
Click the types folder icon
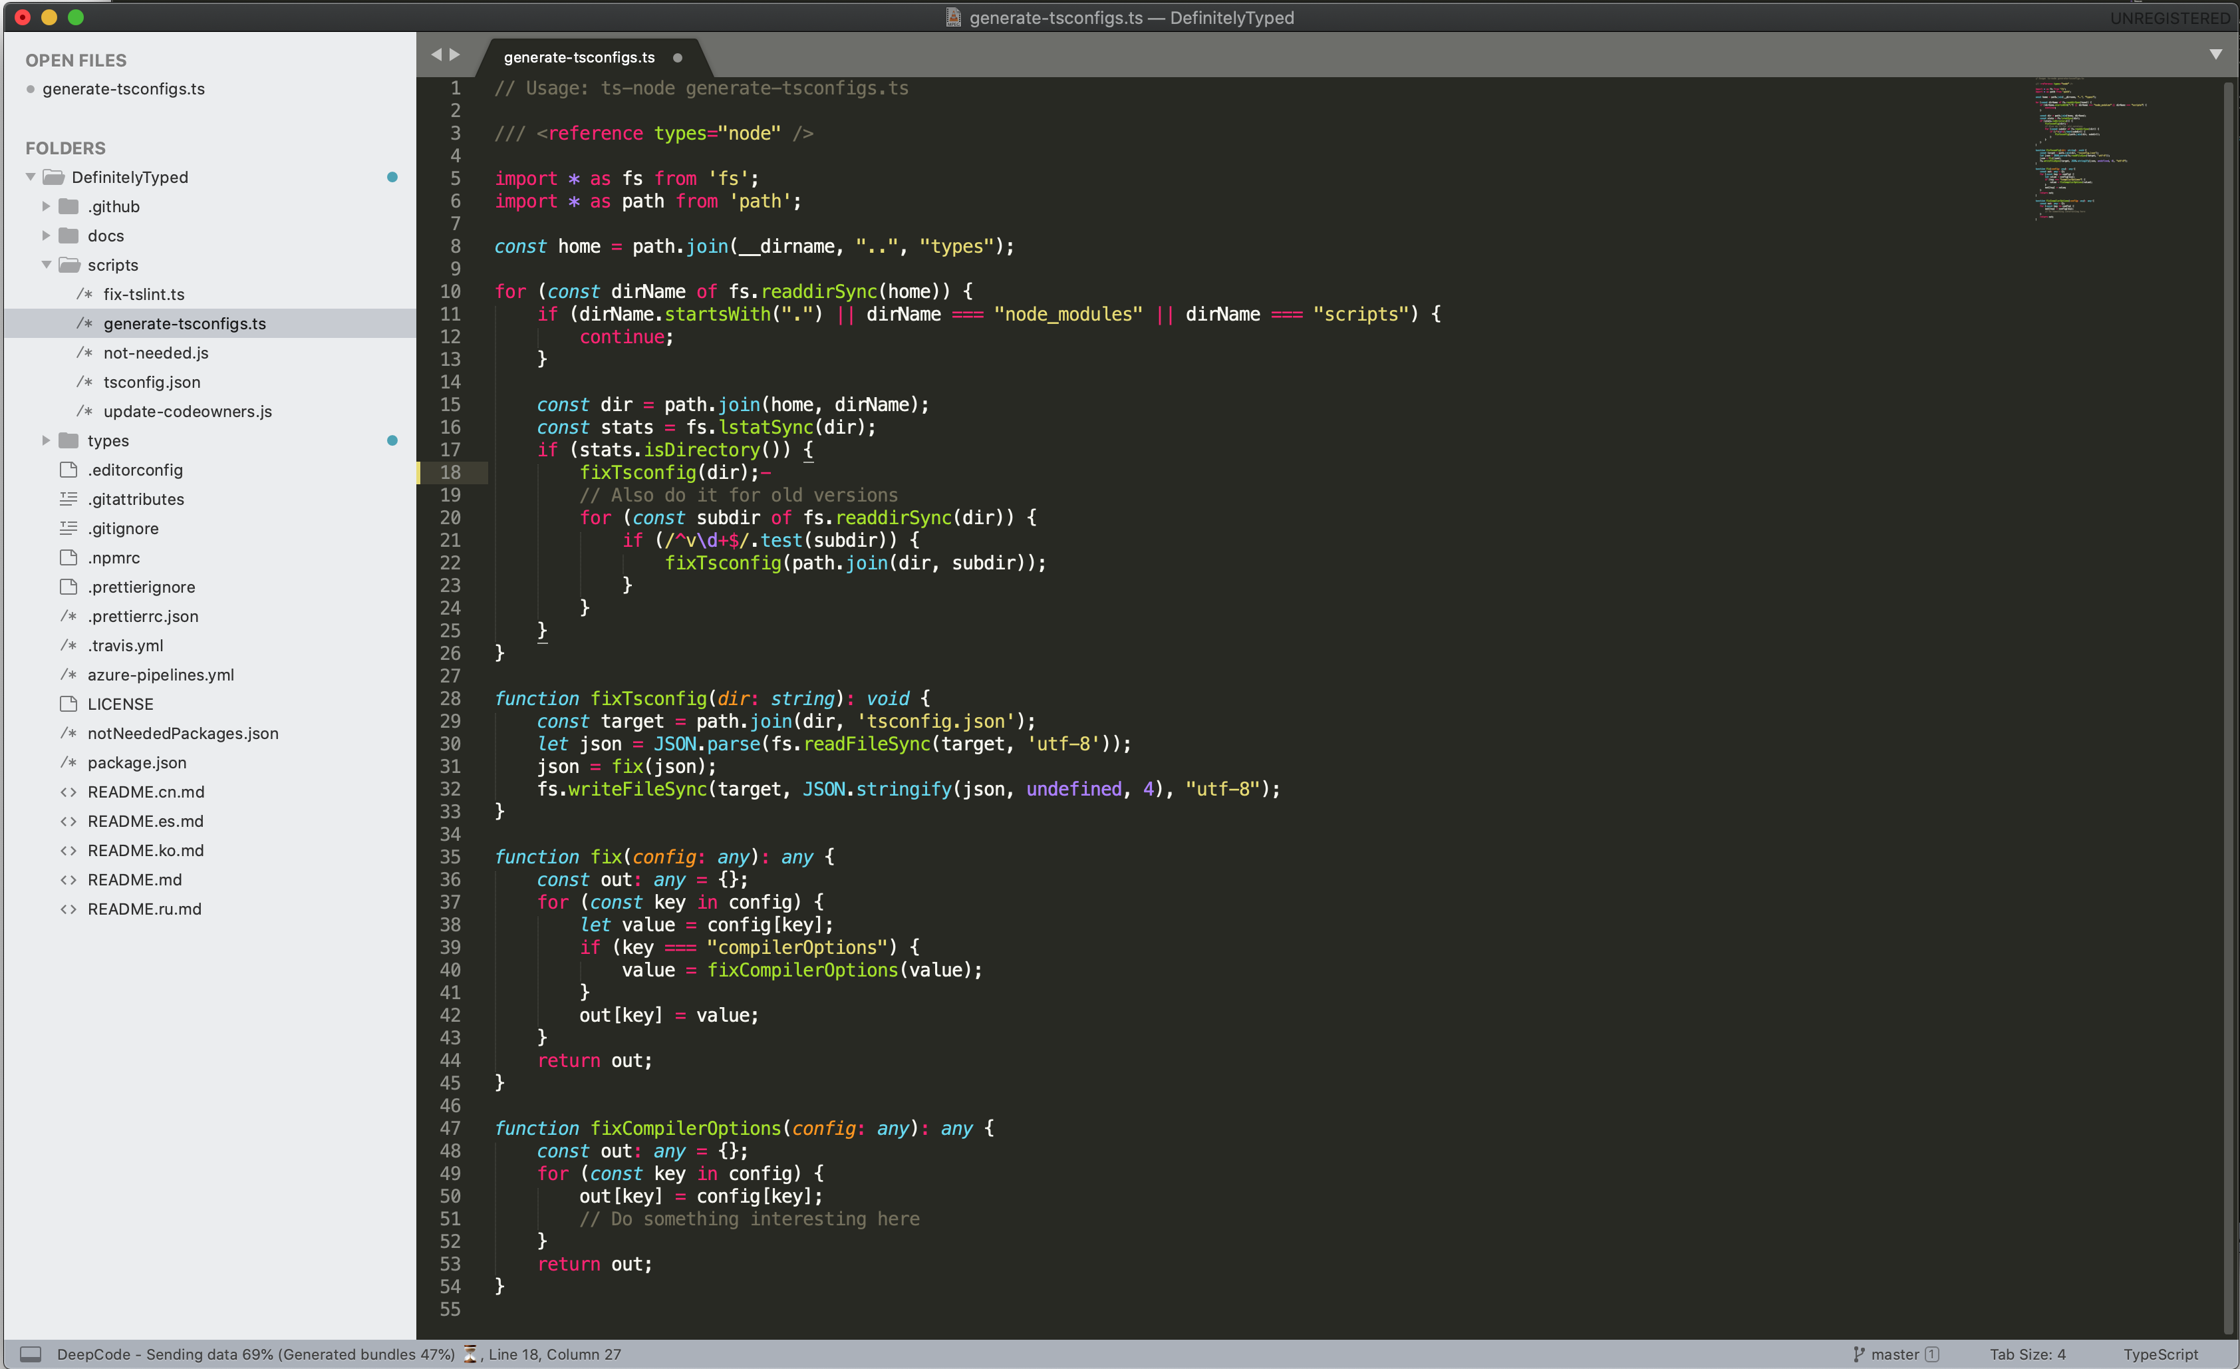(x=69, y=440)
